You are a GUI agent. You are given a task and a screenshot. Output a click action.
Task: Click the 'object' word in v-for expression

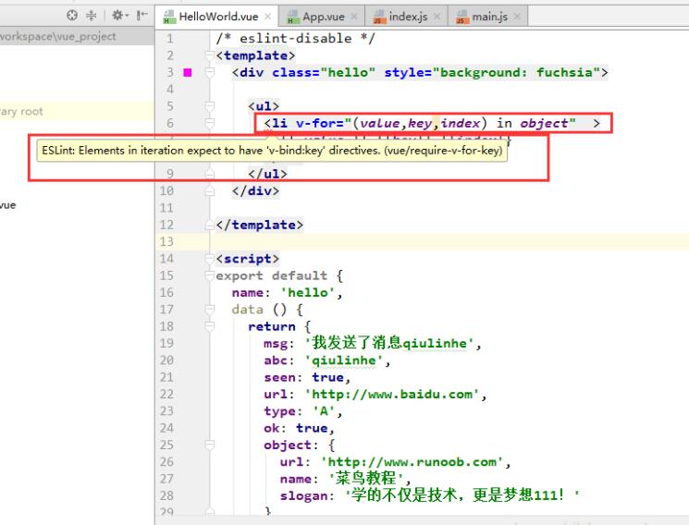point(544,123)
